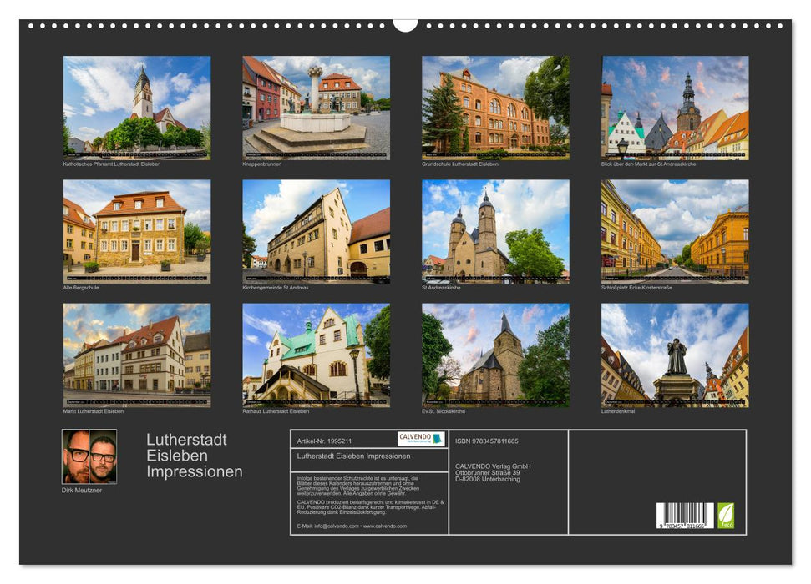Visit the www.calvendo.com website link
Screen dimensions: 811x584
pos(384,526)
